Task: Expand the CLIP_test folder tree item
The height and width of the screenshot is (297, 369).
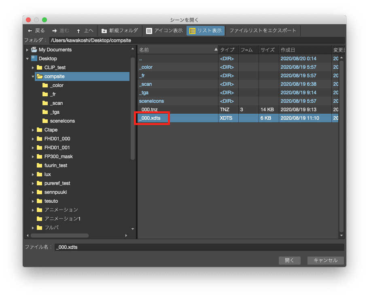Action: tap(33, 67)
